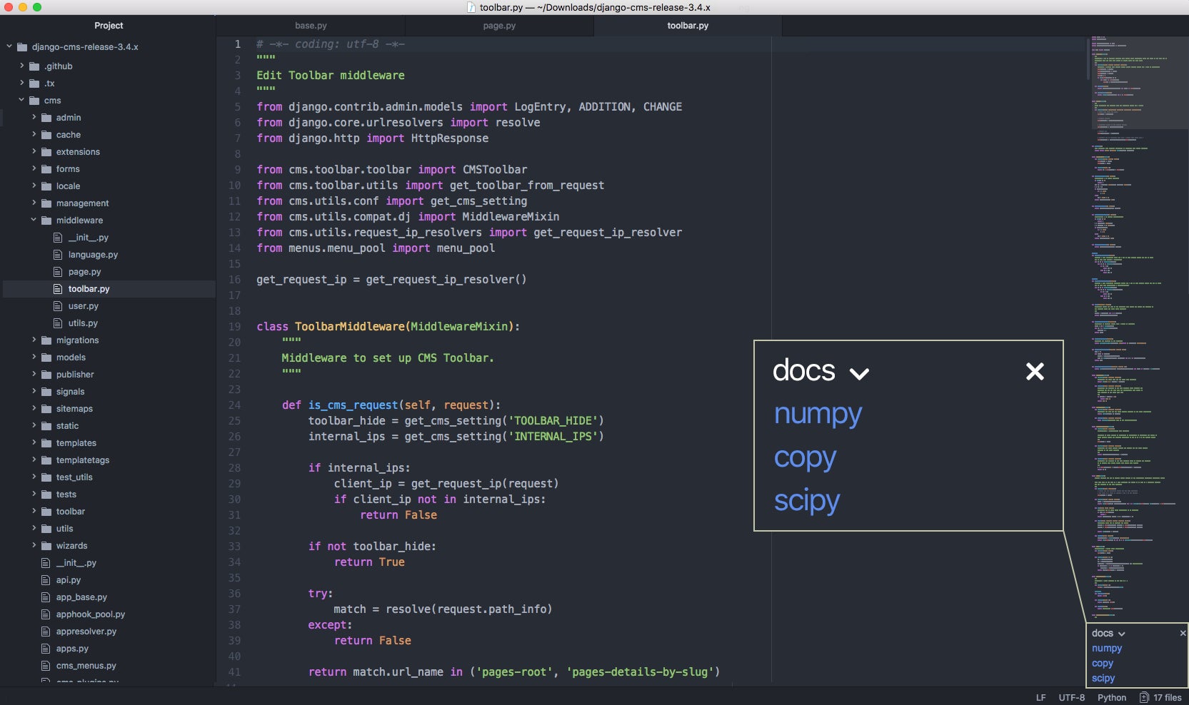Image resolution: width=1189 pixels, height=705 pixels.
Task: Open the numpy link in the small docs panel
Action: (1106, 648)
